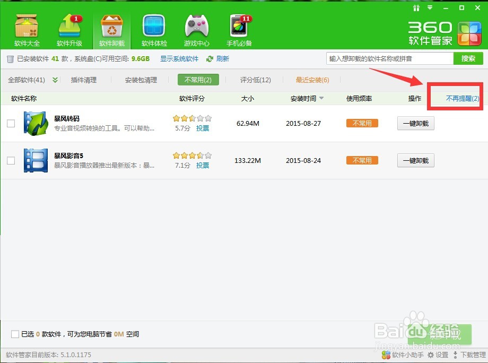Click the 暴风影音5 name text
The height and width of the screenshot is (363, 488).
pyautogui.click(x=68, y=155)
